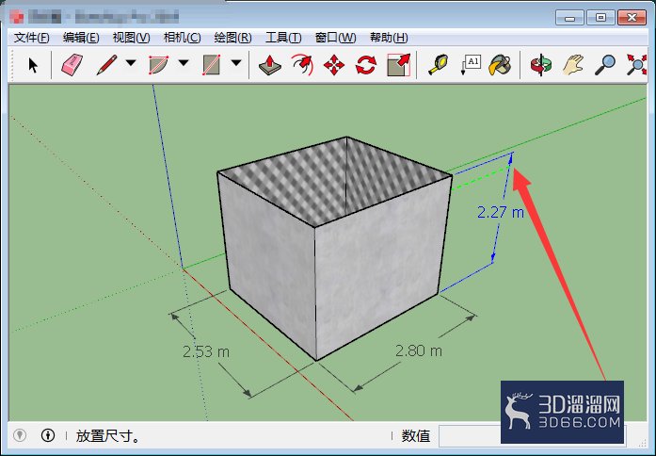Select the Orbit camera tool

coord(541,65)
